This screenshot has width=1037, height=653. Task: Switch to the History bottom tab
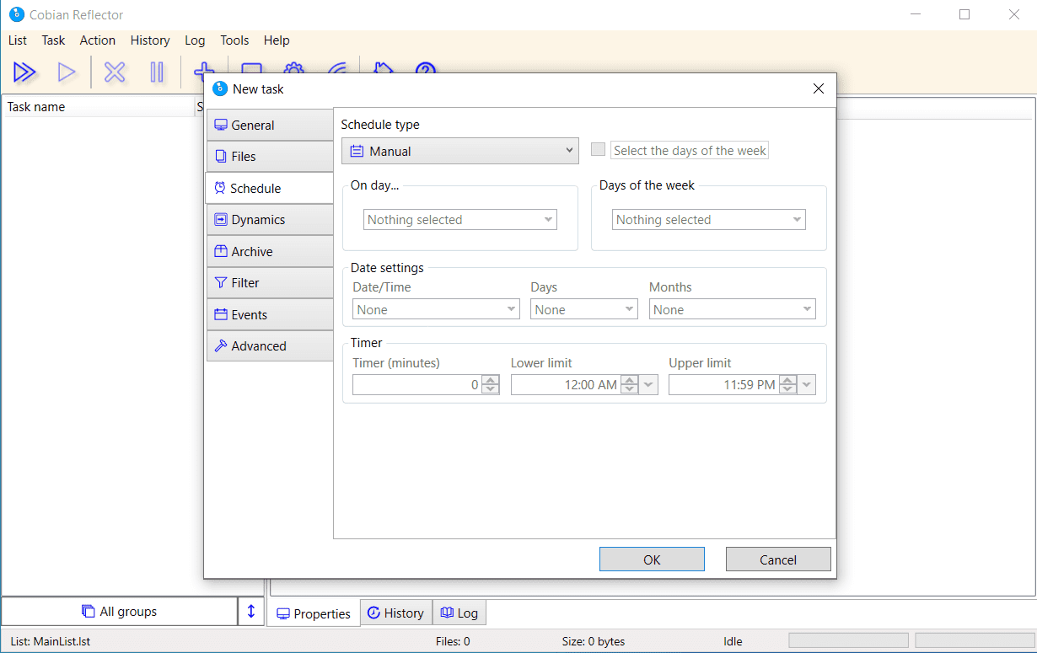tap(396, 613)
